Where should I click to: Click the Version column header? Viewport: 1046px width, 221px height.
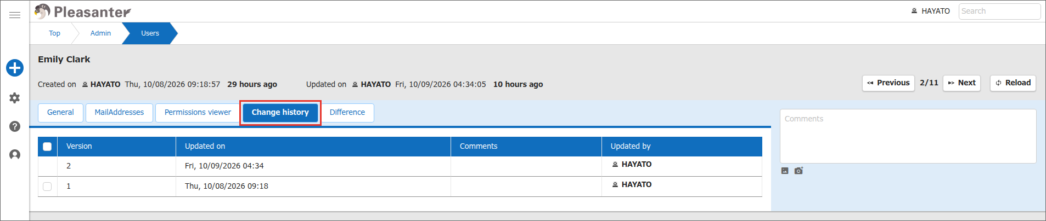click(116, 147)
